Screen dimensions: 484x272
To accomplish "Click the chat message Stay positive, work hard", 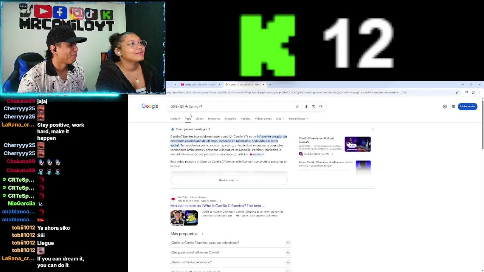I will point(60,131).
